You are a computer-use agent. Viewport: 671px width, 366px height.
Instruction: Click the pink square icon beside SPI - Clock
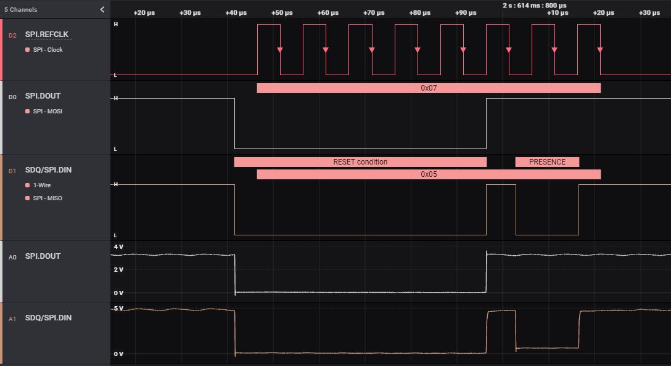(x=28, y=50)
